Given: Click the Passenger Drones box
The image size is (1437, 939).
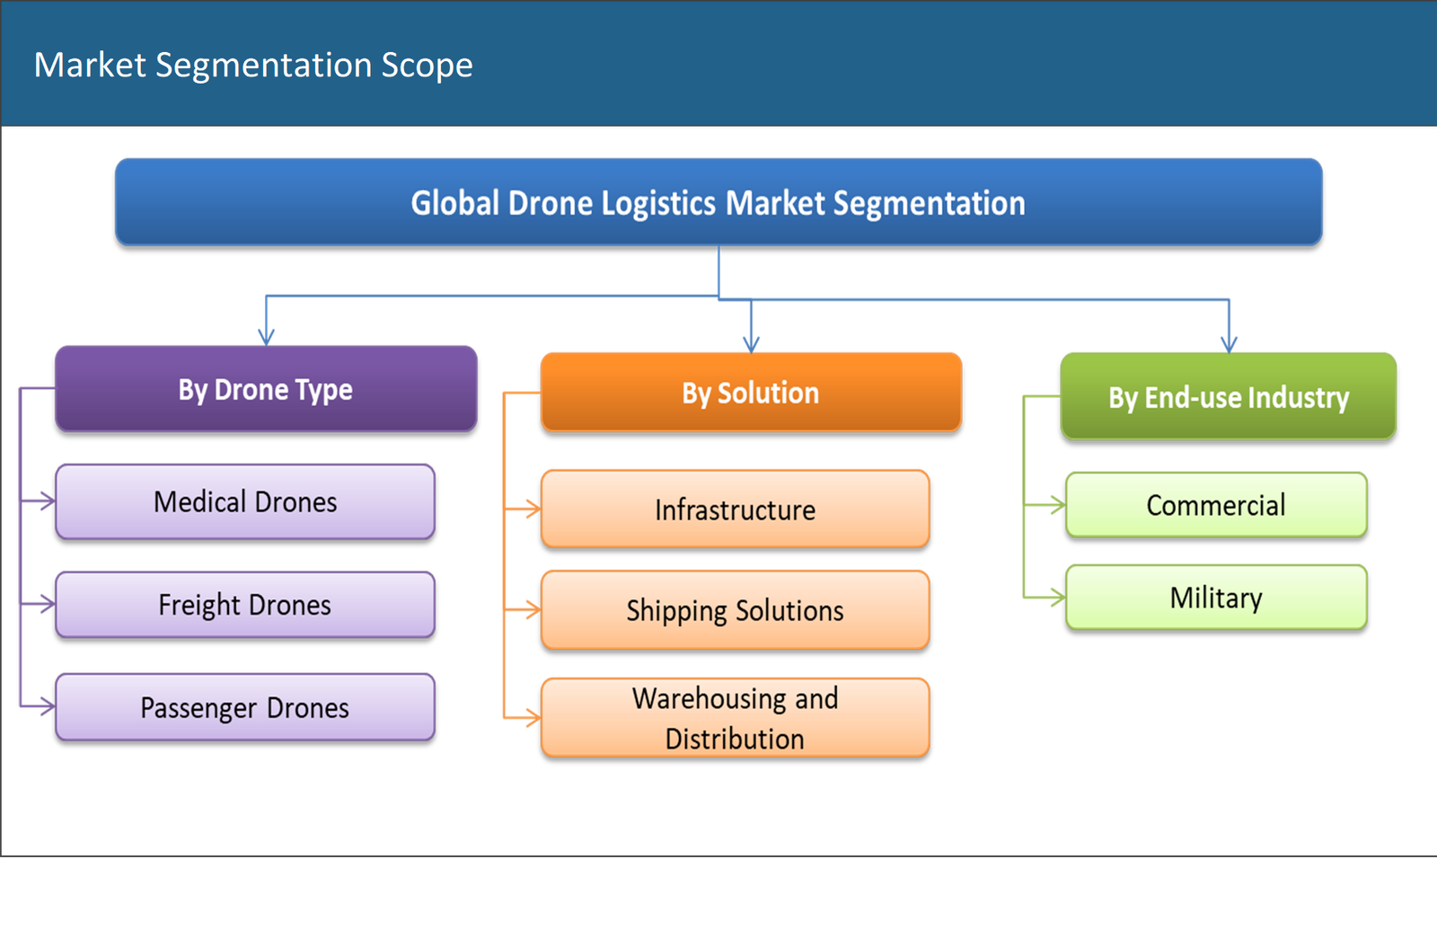Looking at the screenshot, I should pos(244,707).
